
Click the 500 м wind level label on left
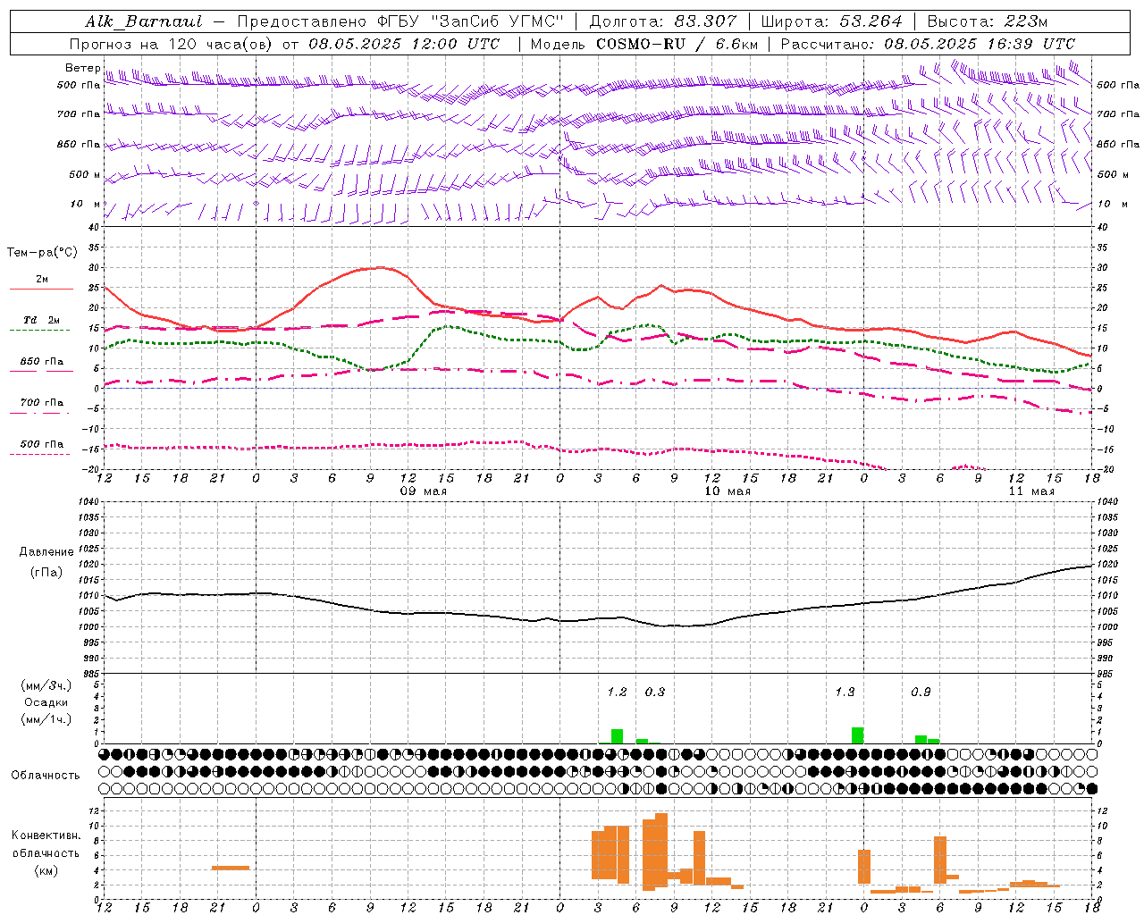click(85, 174)
